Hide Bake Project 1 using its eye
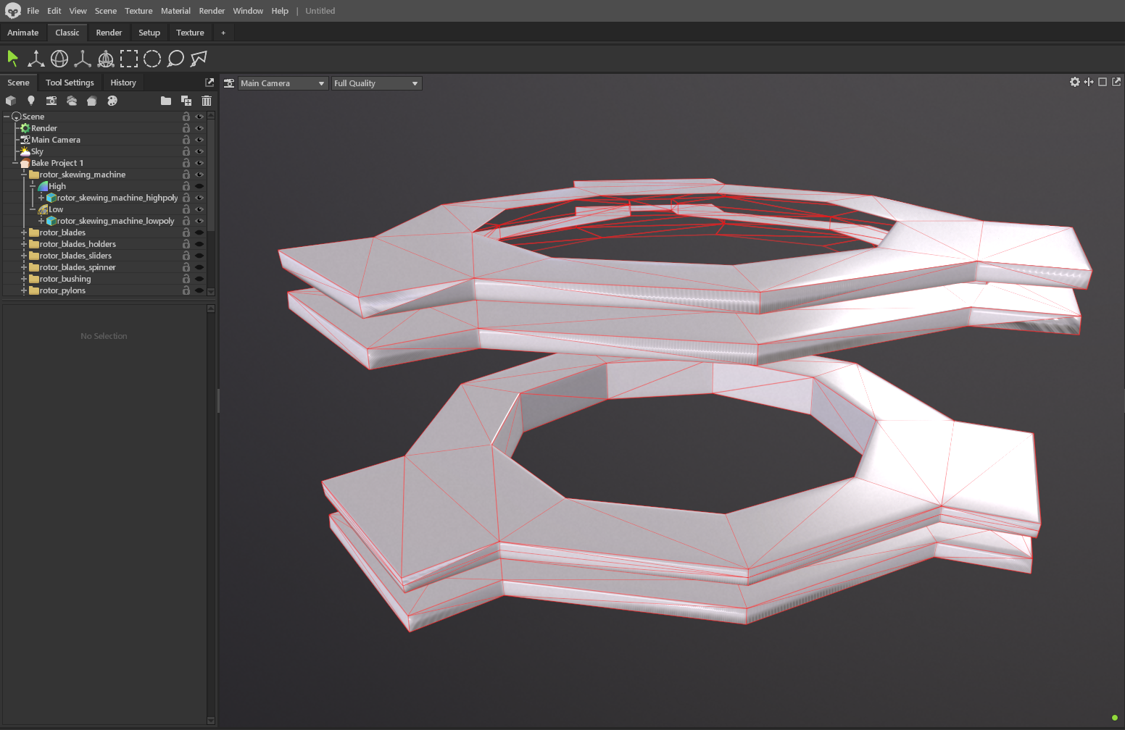Screen dimensions: 1125x730 tap(199, 163)
